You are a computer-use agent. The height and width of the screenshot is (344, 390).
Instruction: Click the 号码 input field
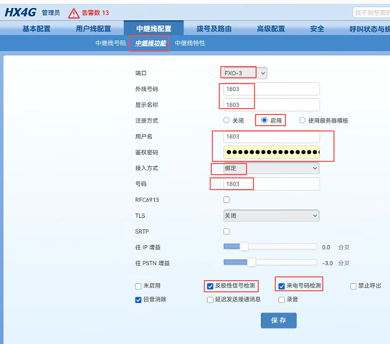(272, 184)
